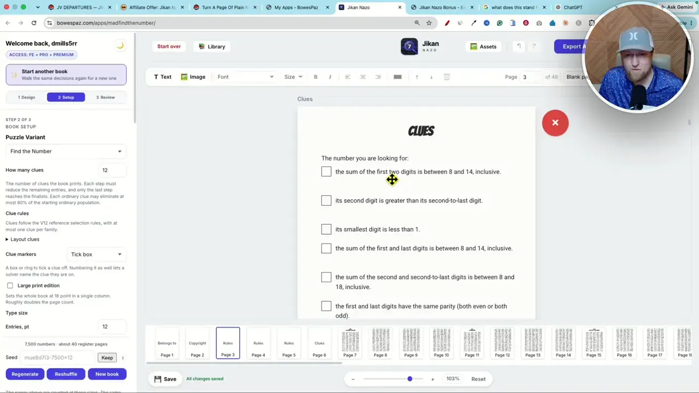Open the Library button
Screen dimensions: 699x393
coord(212,46)
